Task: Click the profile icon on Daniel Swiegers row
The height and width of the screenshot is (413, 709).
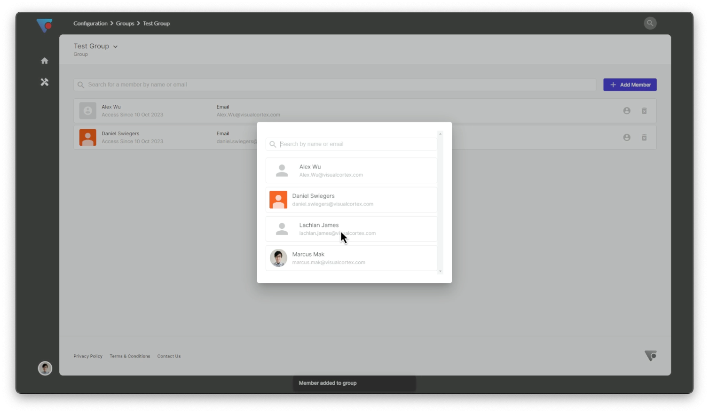Action: [x=627, y=138]
